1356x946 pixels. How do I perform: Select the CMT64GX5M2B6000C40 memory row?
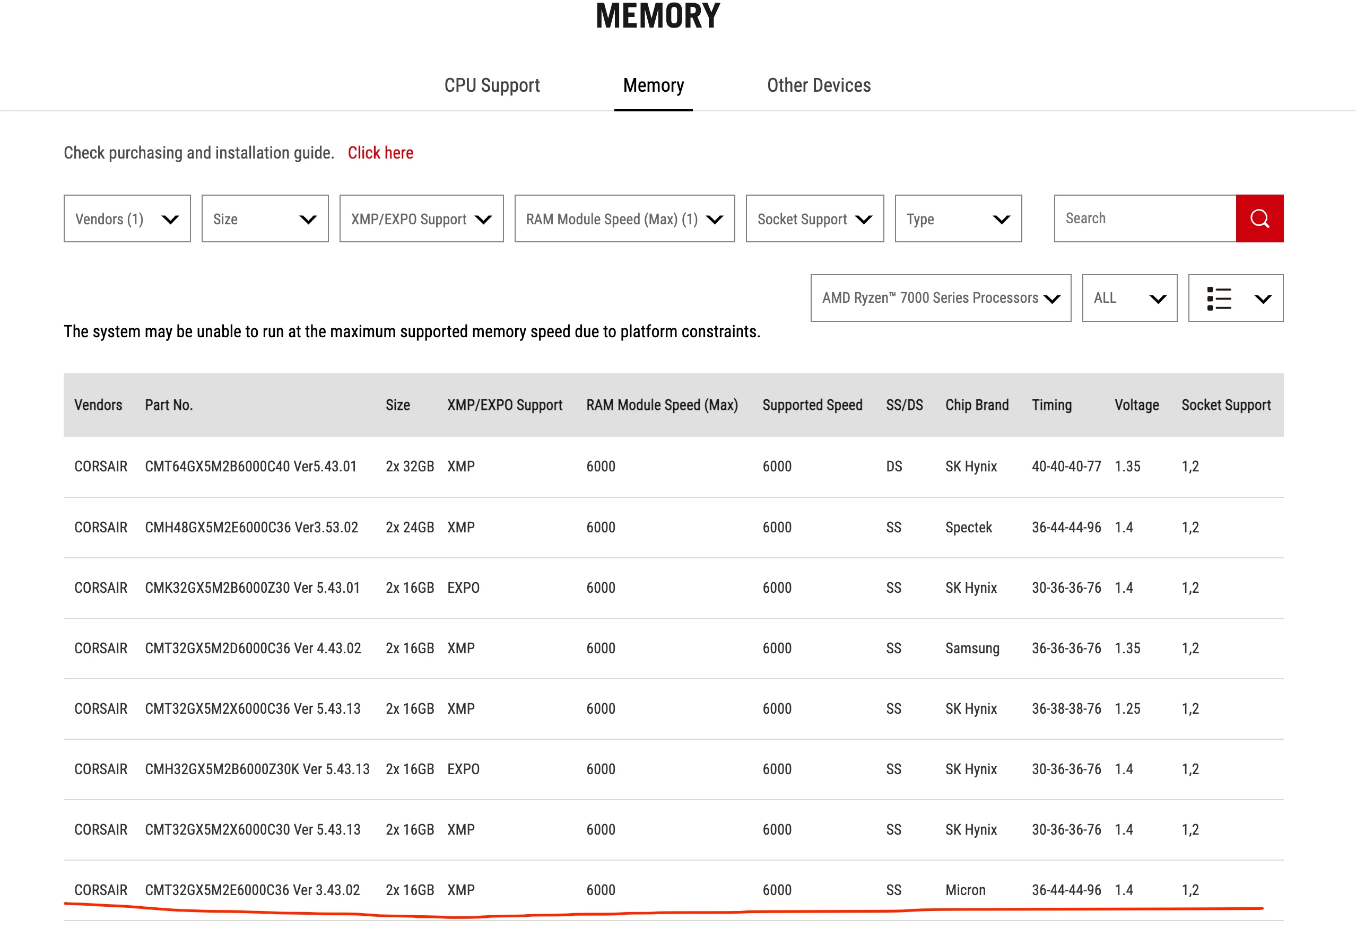pos(251,466)
